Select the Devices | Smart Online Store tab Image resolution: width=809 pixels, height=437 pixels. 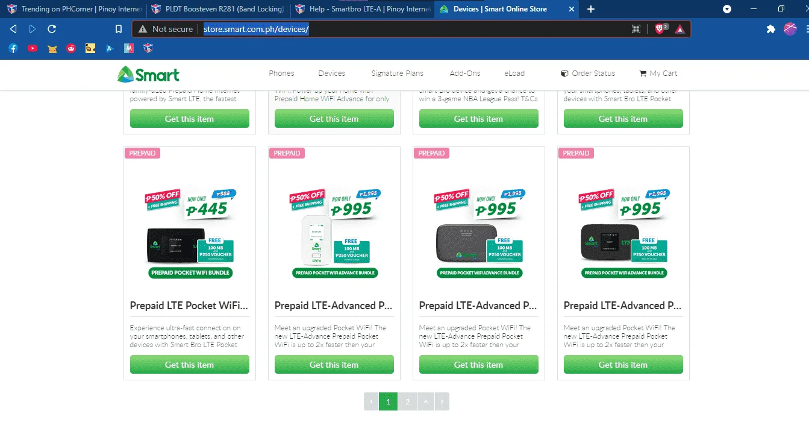pos(506,9)
